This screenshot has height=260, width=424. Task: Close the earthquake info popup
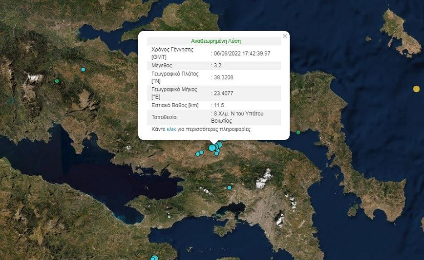[x=285, y=36]
